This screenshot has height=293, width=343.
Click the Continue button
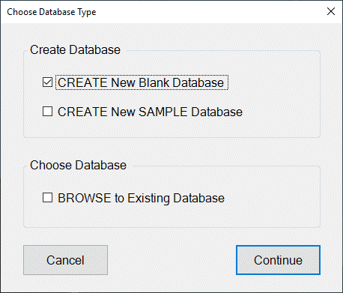coord(278,260)
